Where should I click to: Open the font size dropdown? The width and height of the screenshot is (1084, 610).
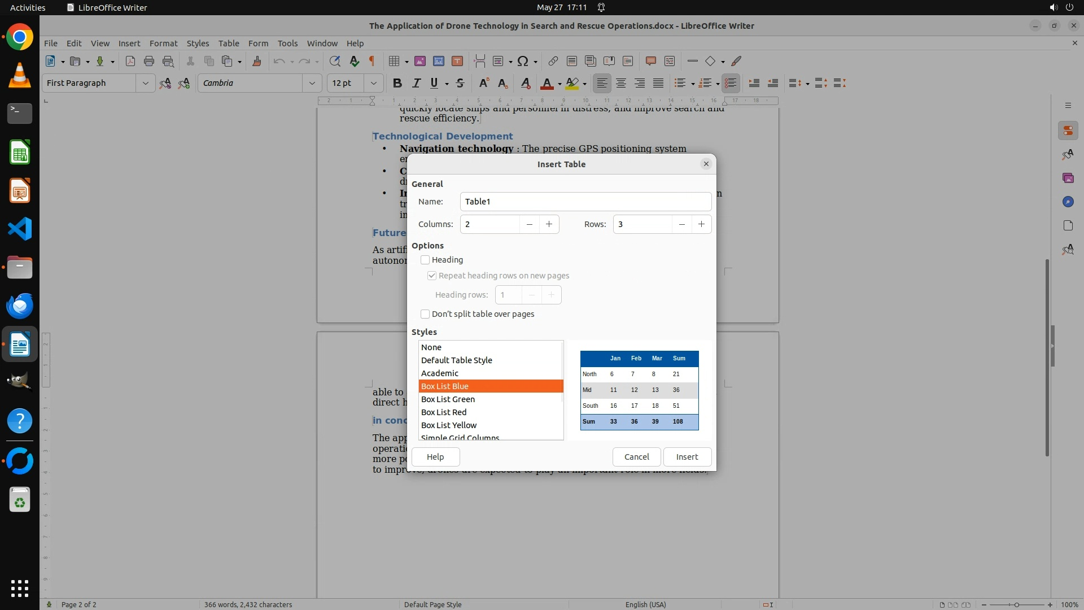[x=373, y=83]
